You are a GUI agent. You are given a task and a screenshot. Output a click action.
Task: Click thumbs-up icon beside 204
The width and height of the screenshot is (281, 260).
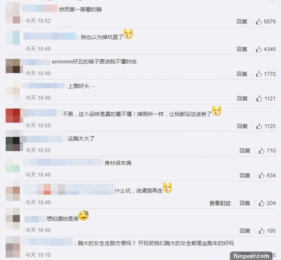pyautogui.click(x=261, y=203)
